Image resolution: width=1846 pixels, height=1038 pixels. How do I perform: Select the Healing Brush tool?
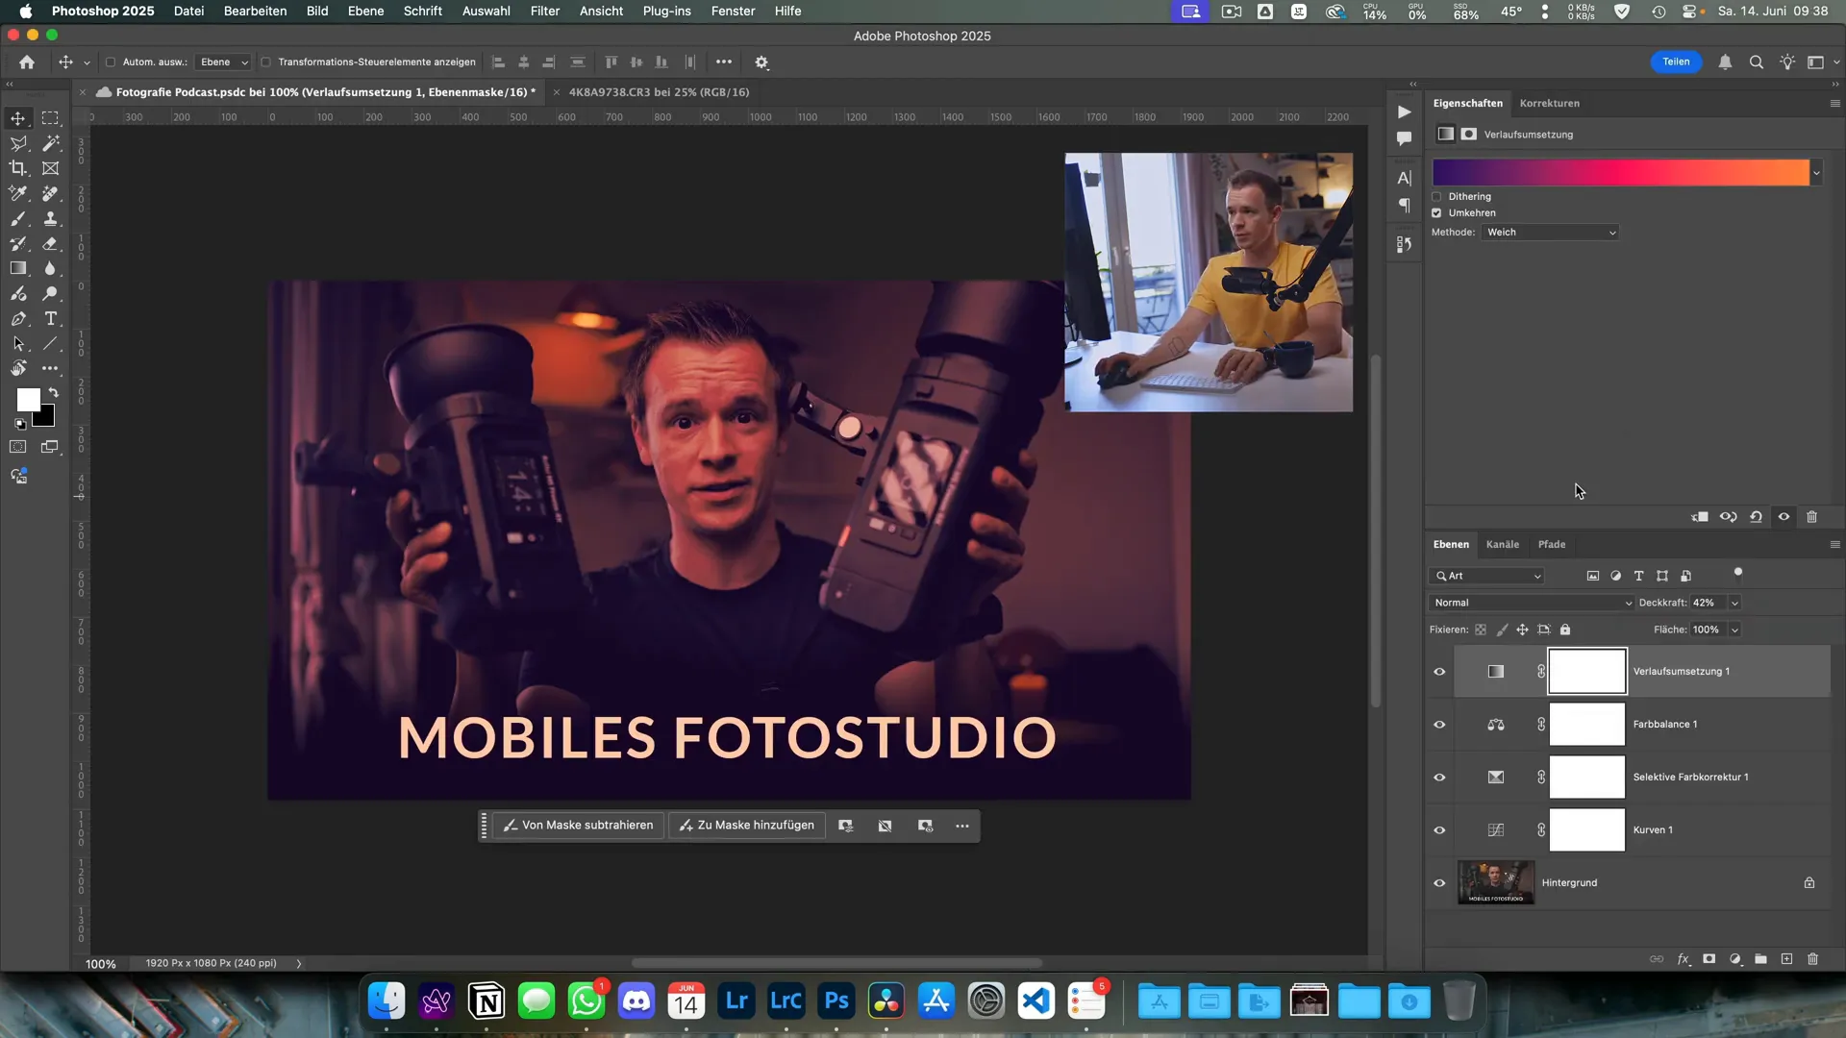coord(51,193)
